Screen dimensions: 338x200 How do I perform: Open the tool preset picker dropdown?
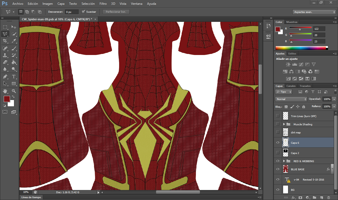tap(13, 12)
